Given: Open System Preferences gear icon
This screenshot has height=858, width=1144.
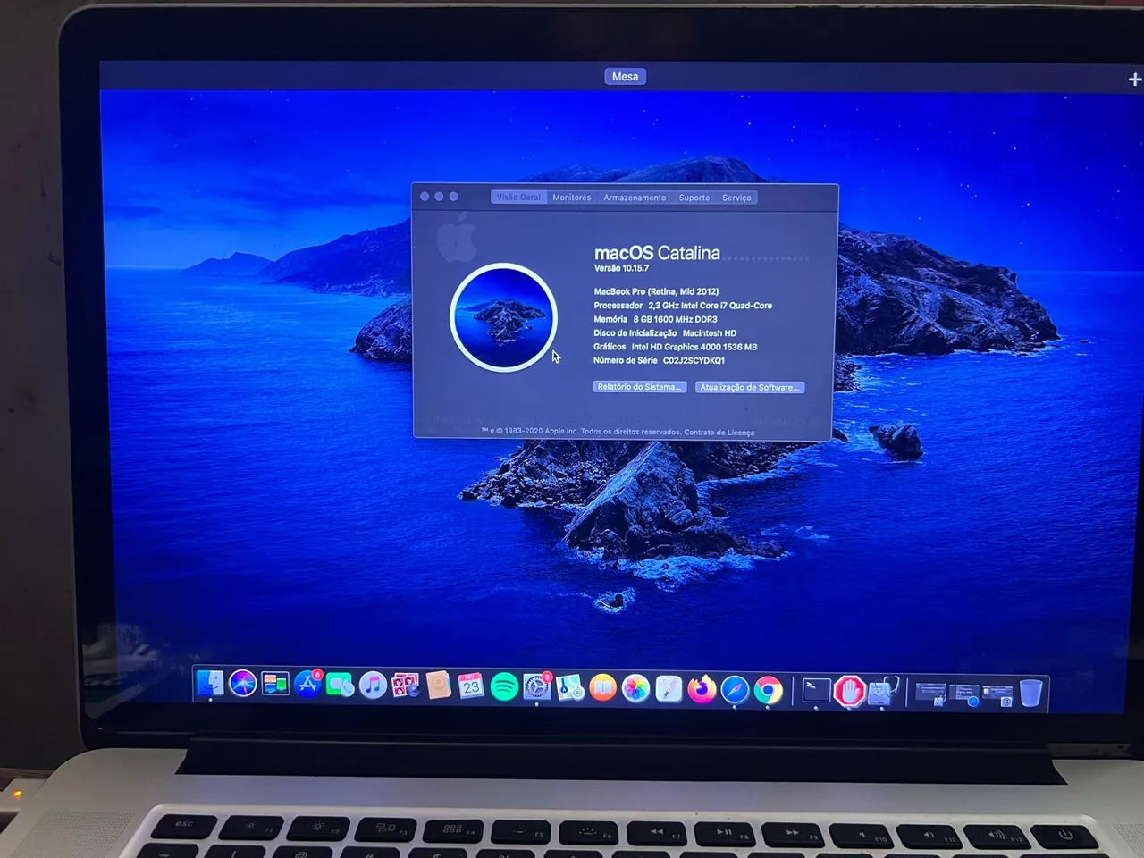Looking at the screenshot, I should click(536, 687).
